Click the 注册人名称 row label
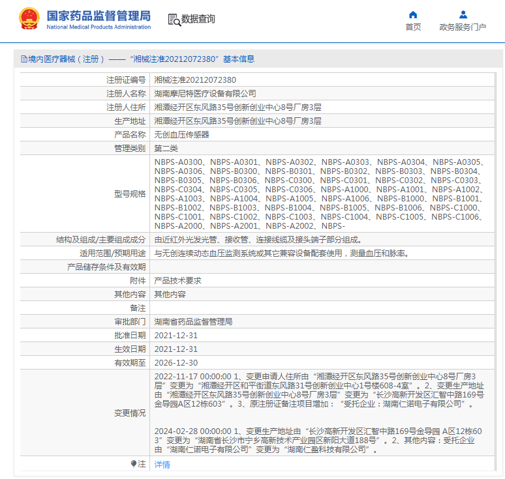 pos(126,94)
